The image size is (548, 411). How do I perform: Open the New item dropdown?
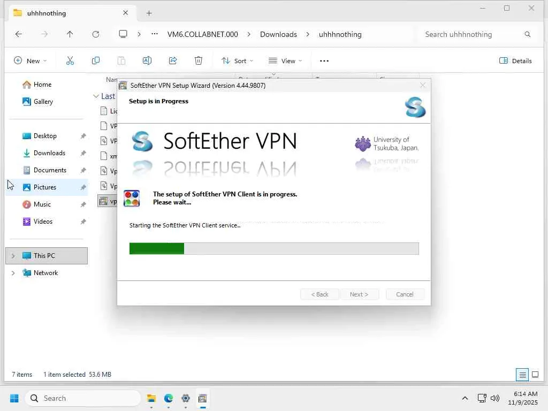(30, 61)
